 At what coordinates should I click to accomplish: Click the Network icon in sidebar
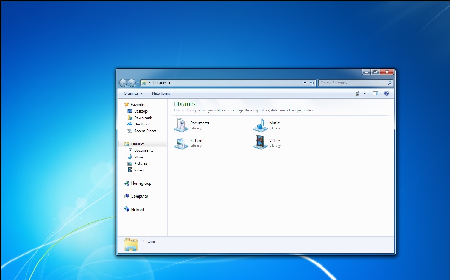tap(127, 209)
